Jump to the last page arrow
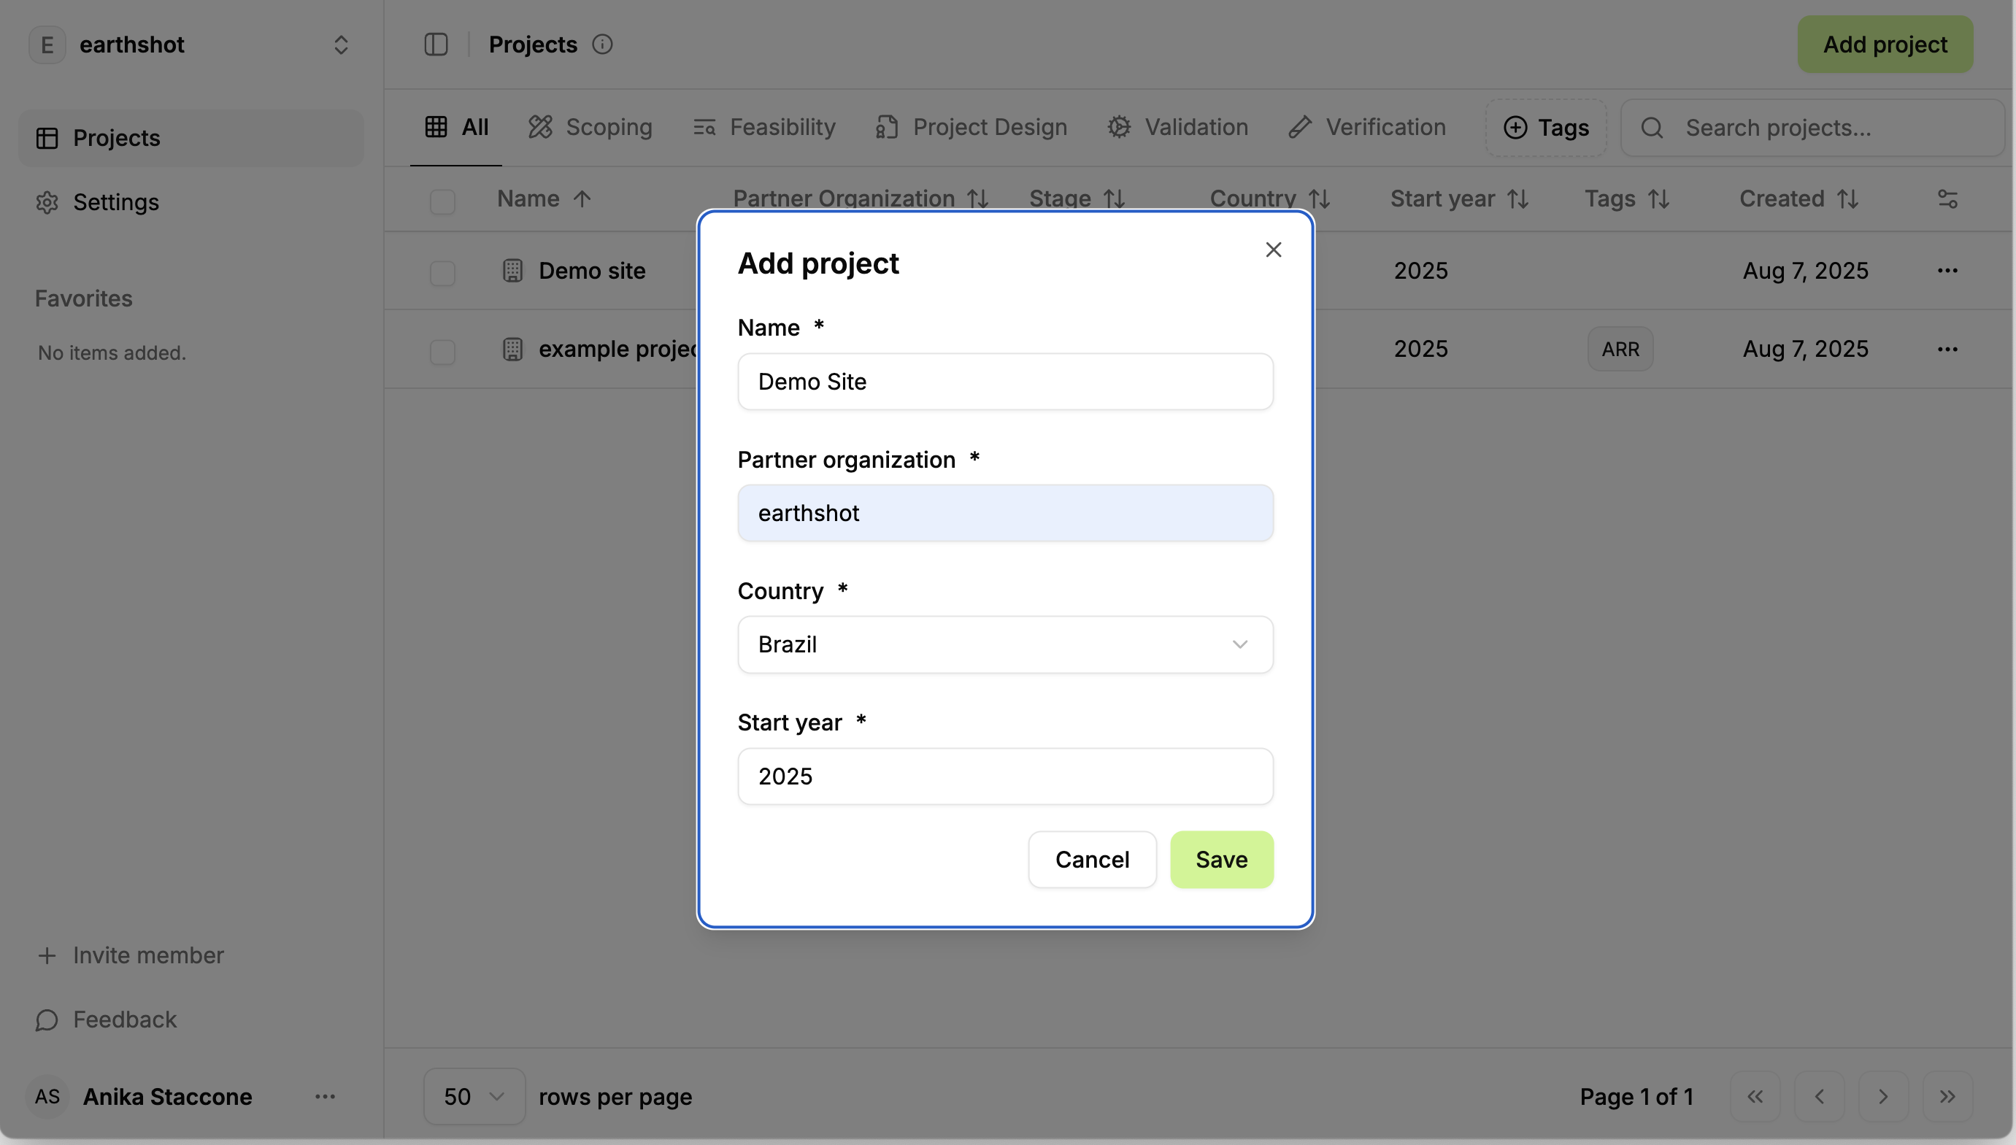The width and height of the screenshot is (2016, 1145). (x=1947, y=1096)
